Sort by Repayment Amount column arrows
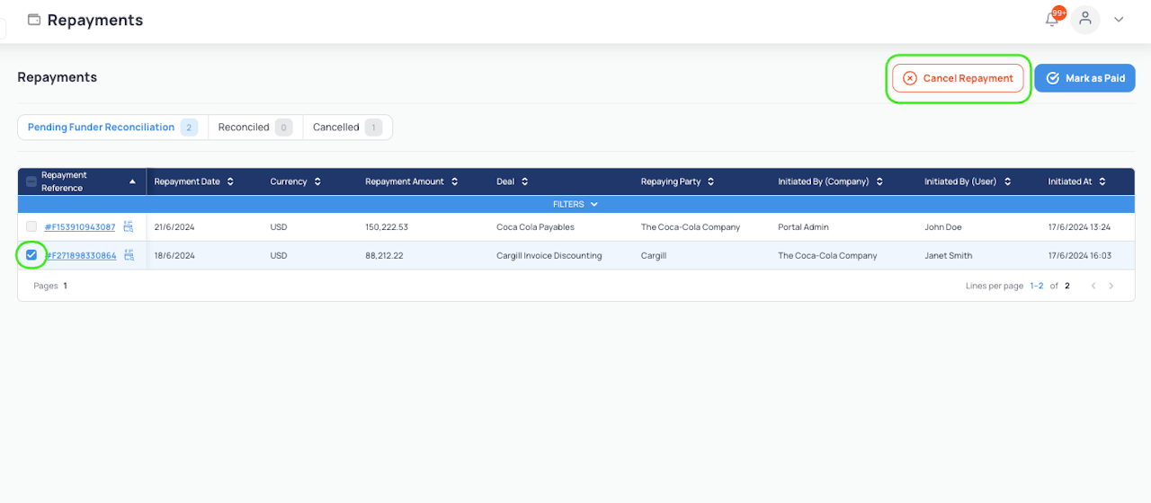The image size is (1151, 503). pyautogui.click(x=454, y=181)
